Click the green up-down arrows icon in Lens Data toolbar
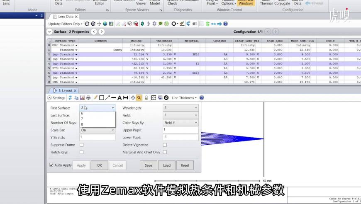Viewport: 361px width, 204px height. (x=142, y=24)
